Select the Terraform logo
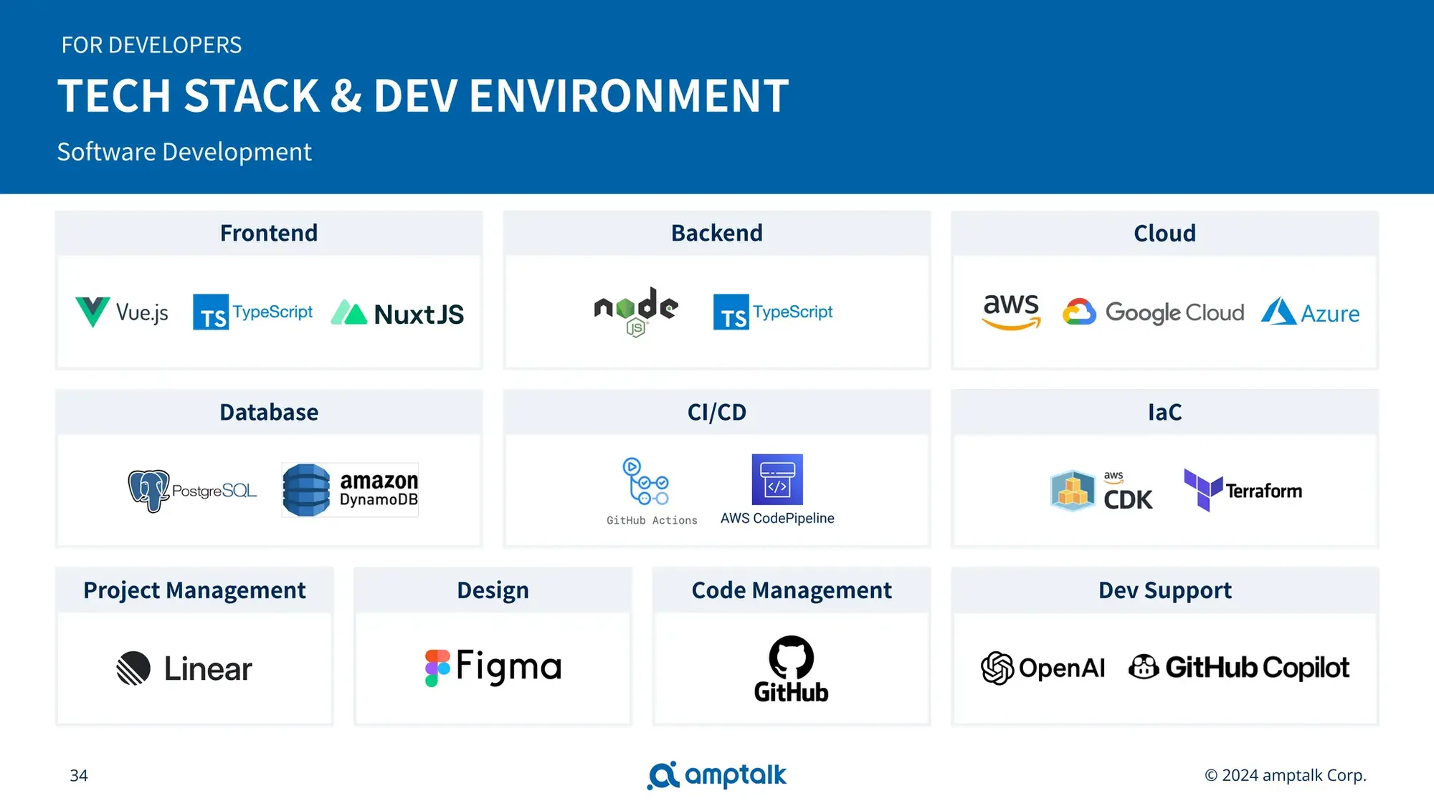 [x=1243, y=490]
